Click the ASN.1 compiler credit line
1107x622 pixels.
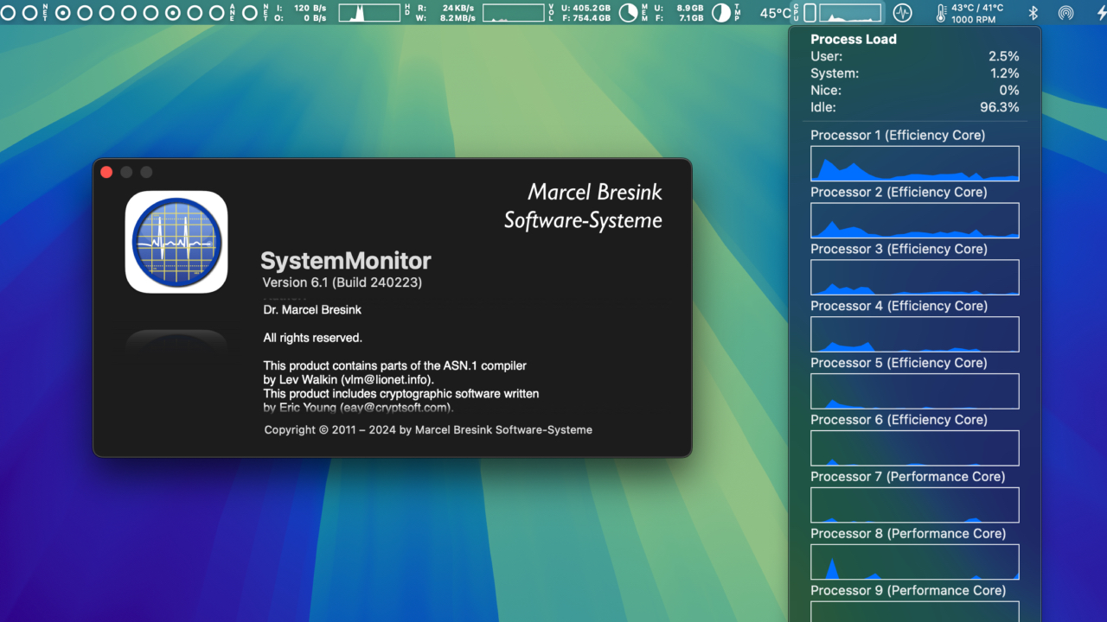pyautogui.click(x=394, y=365)
